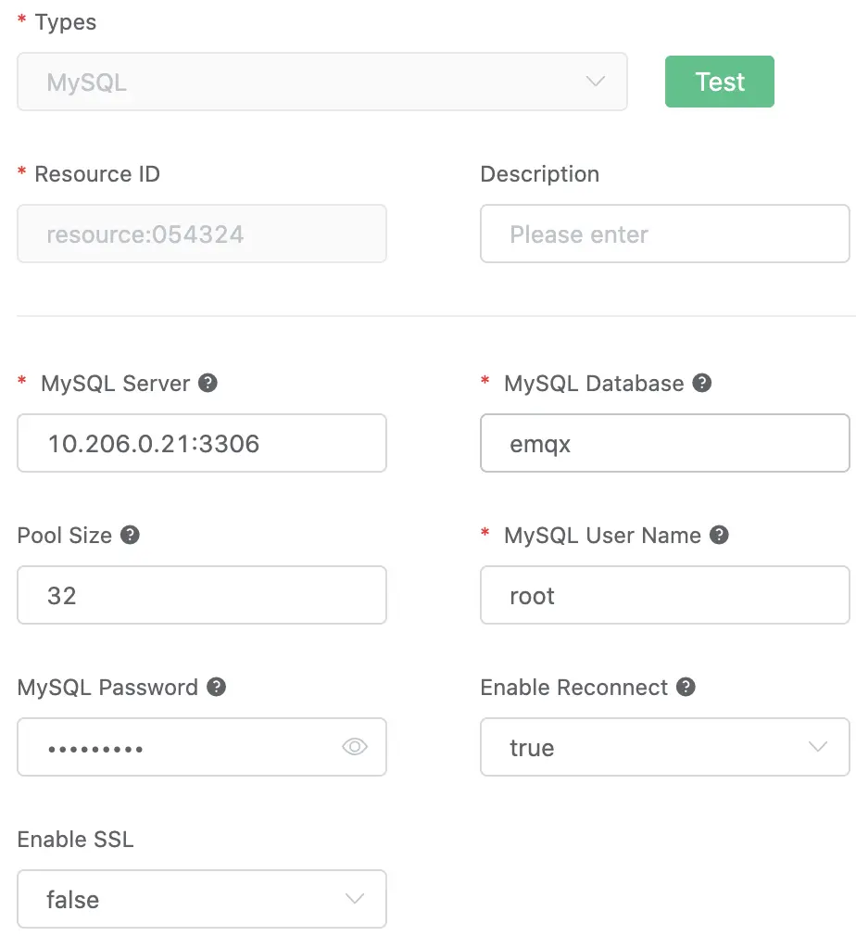Expand the Types selector chevron arrow
856x936 pixels.
596,82
